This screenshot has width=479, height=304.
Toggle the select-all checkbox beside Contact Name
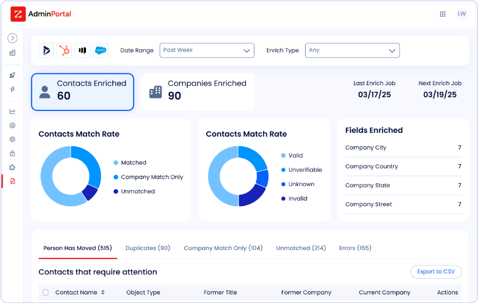(46, 293)
